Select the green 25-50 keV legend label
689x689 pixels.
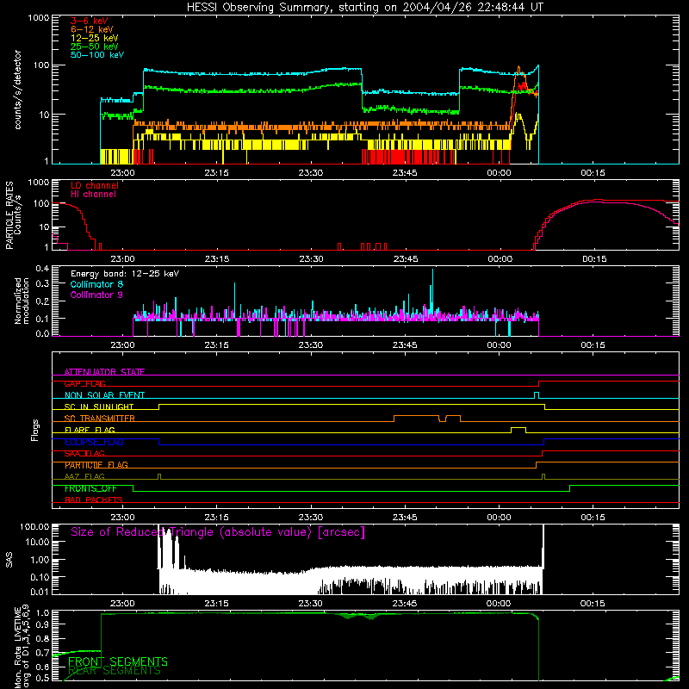95,47
